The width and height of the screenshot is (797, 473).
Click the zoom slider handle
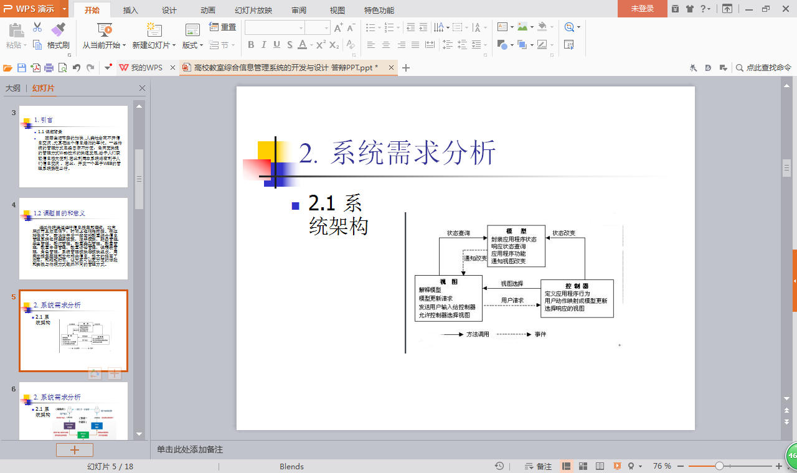[x=719, y=466]
